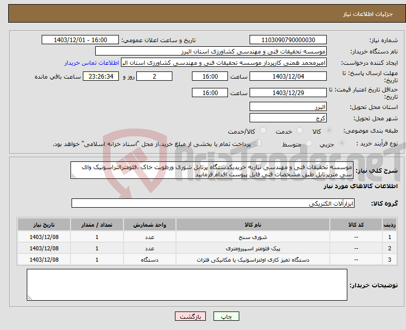Click the شوری سنج item name cell
The height and width of the screenshot is (330, 406).
(253, 237)
